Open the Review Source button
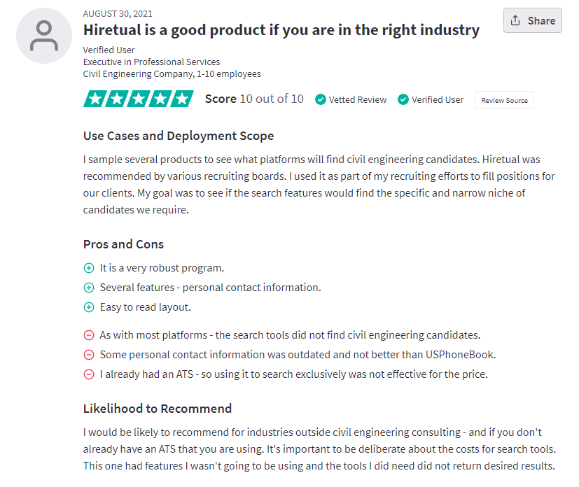This screenshot has height=487, width=579. coord(504,100)
